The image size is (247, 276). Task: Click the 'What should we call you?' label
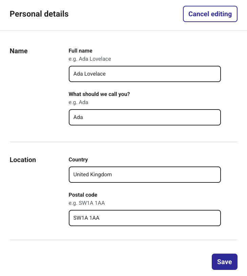point(99,94)
